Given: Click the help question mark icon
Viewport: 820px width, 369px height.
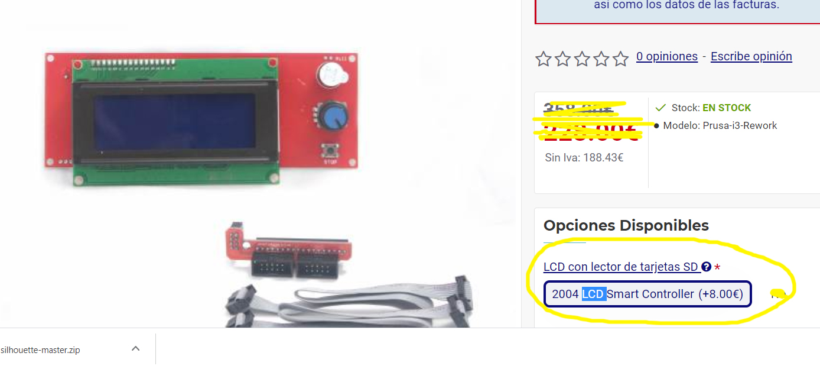Looking at the screenshot, I should 706,267.
